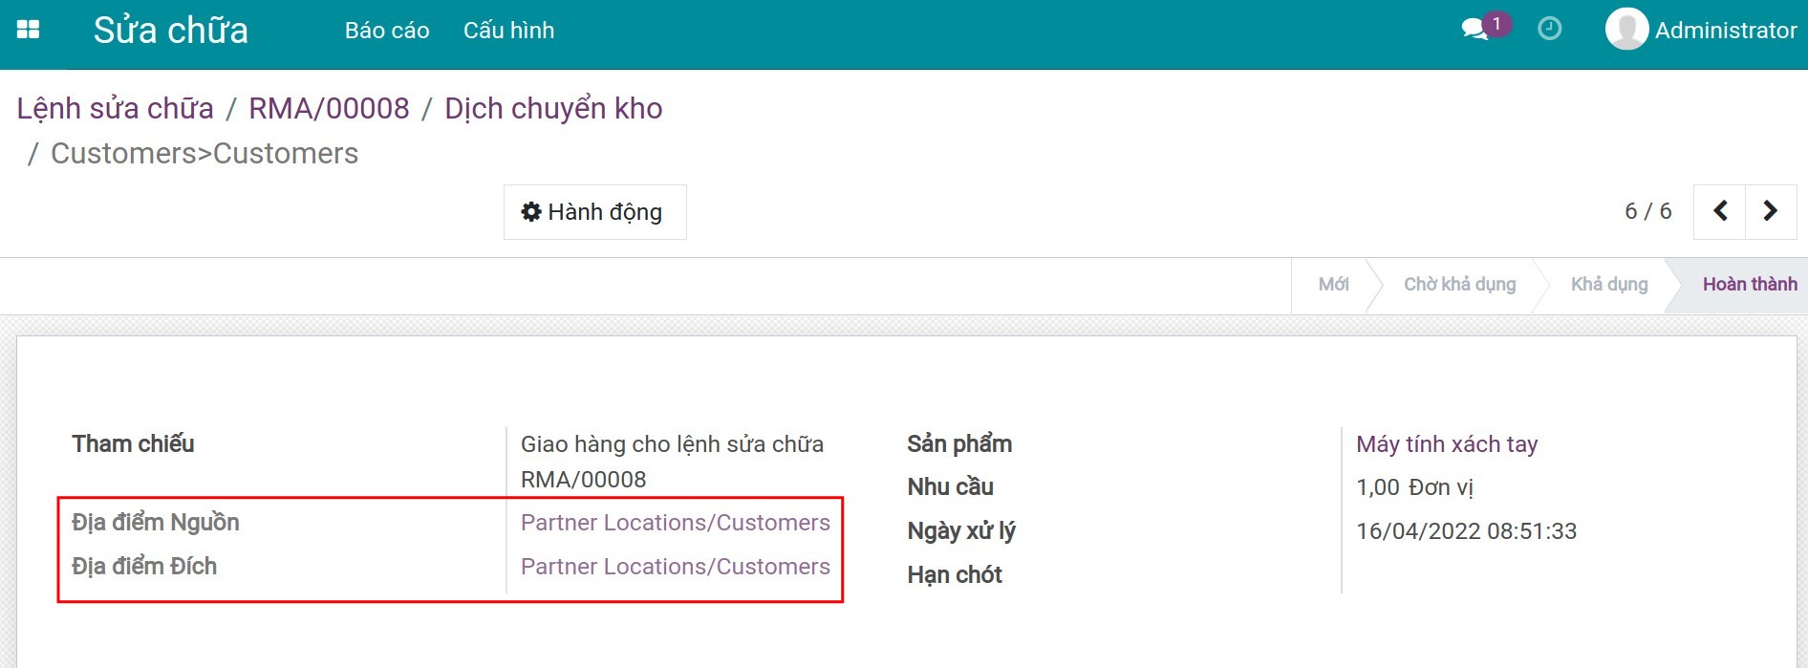
Task: Click the 1,00 demand quantity value
Action: point(1378,487)
